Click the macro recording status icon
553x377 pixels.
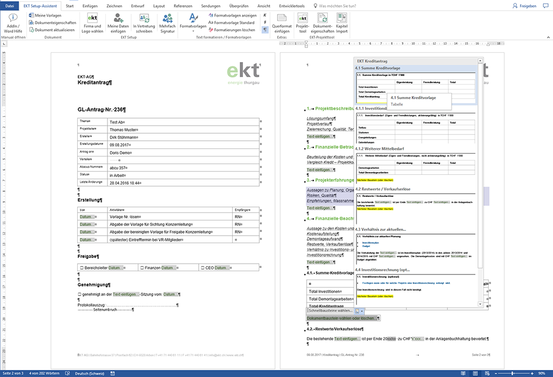pyautogui.click(x=112, y=373)
